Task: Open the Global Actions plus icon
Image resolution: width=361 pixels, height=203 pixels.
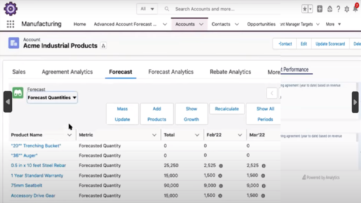Action: [320, 9]
